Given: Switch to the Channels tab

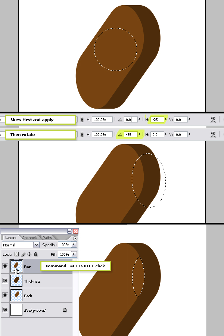Looking at the screenshot, I should (x=29, y=238).
